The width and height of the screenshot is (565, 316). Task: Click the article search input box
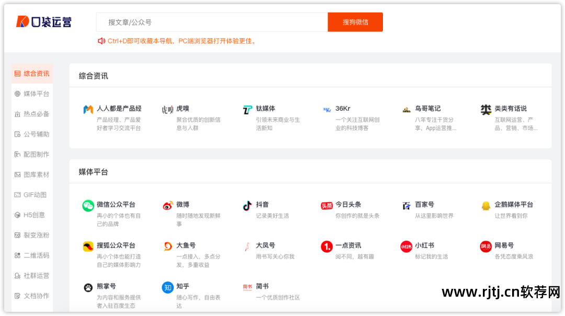(x=209, y=22)
